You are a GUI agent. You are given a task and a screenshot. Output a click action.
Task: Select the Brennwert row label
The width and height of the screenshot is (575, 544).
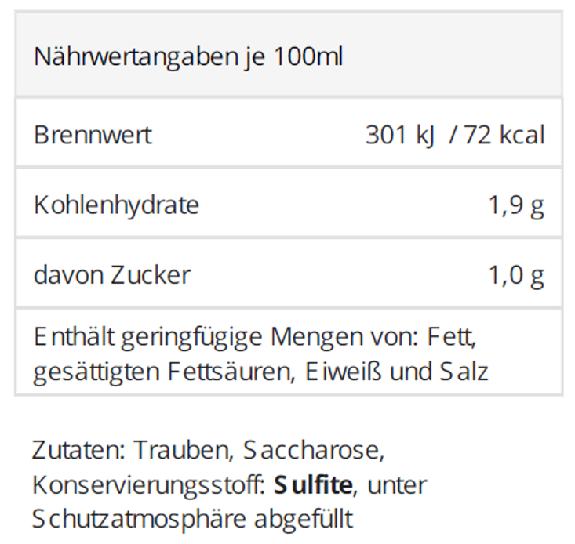point(93,135)
